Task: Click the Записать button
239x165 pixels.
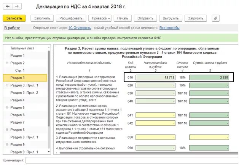Action: pos(14,18)
